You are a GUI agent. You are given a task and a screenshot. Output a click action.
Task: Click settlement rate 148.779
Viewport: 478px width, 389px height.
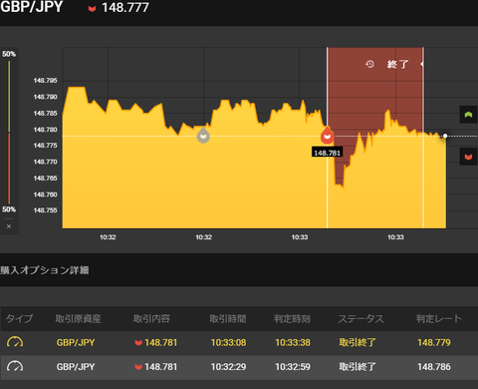[x=434, y=342]
